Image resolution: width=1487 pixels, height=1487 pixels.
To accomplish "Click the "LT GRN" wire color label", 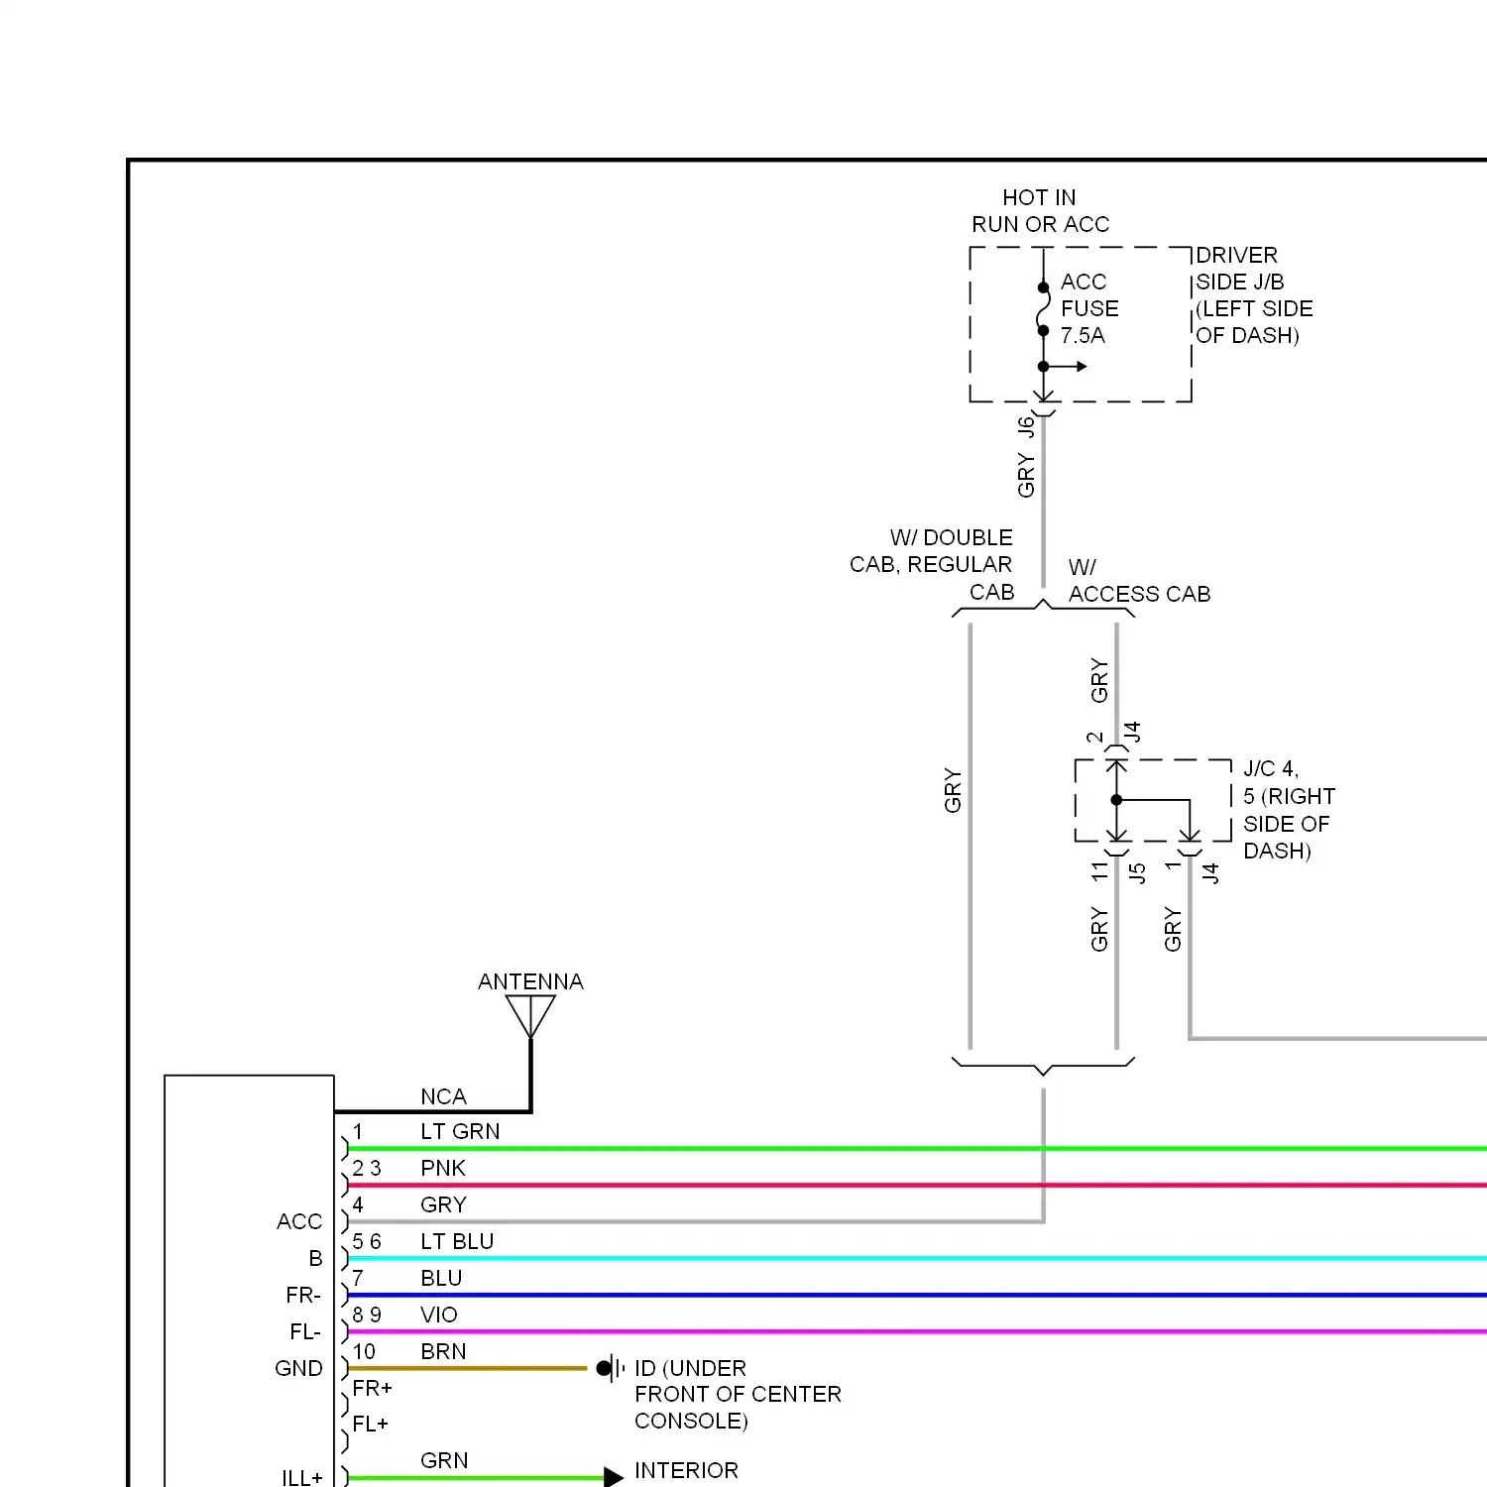I will (x=460, y=1131).
